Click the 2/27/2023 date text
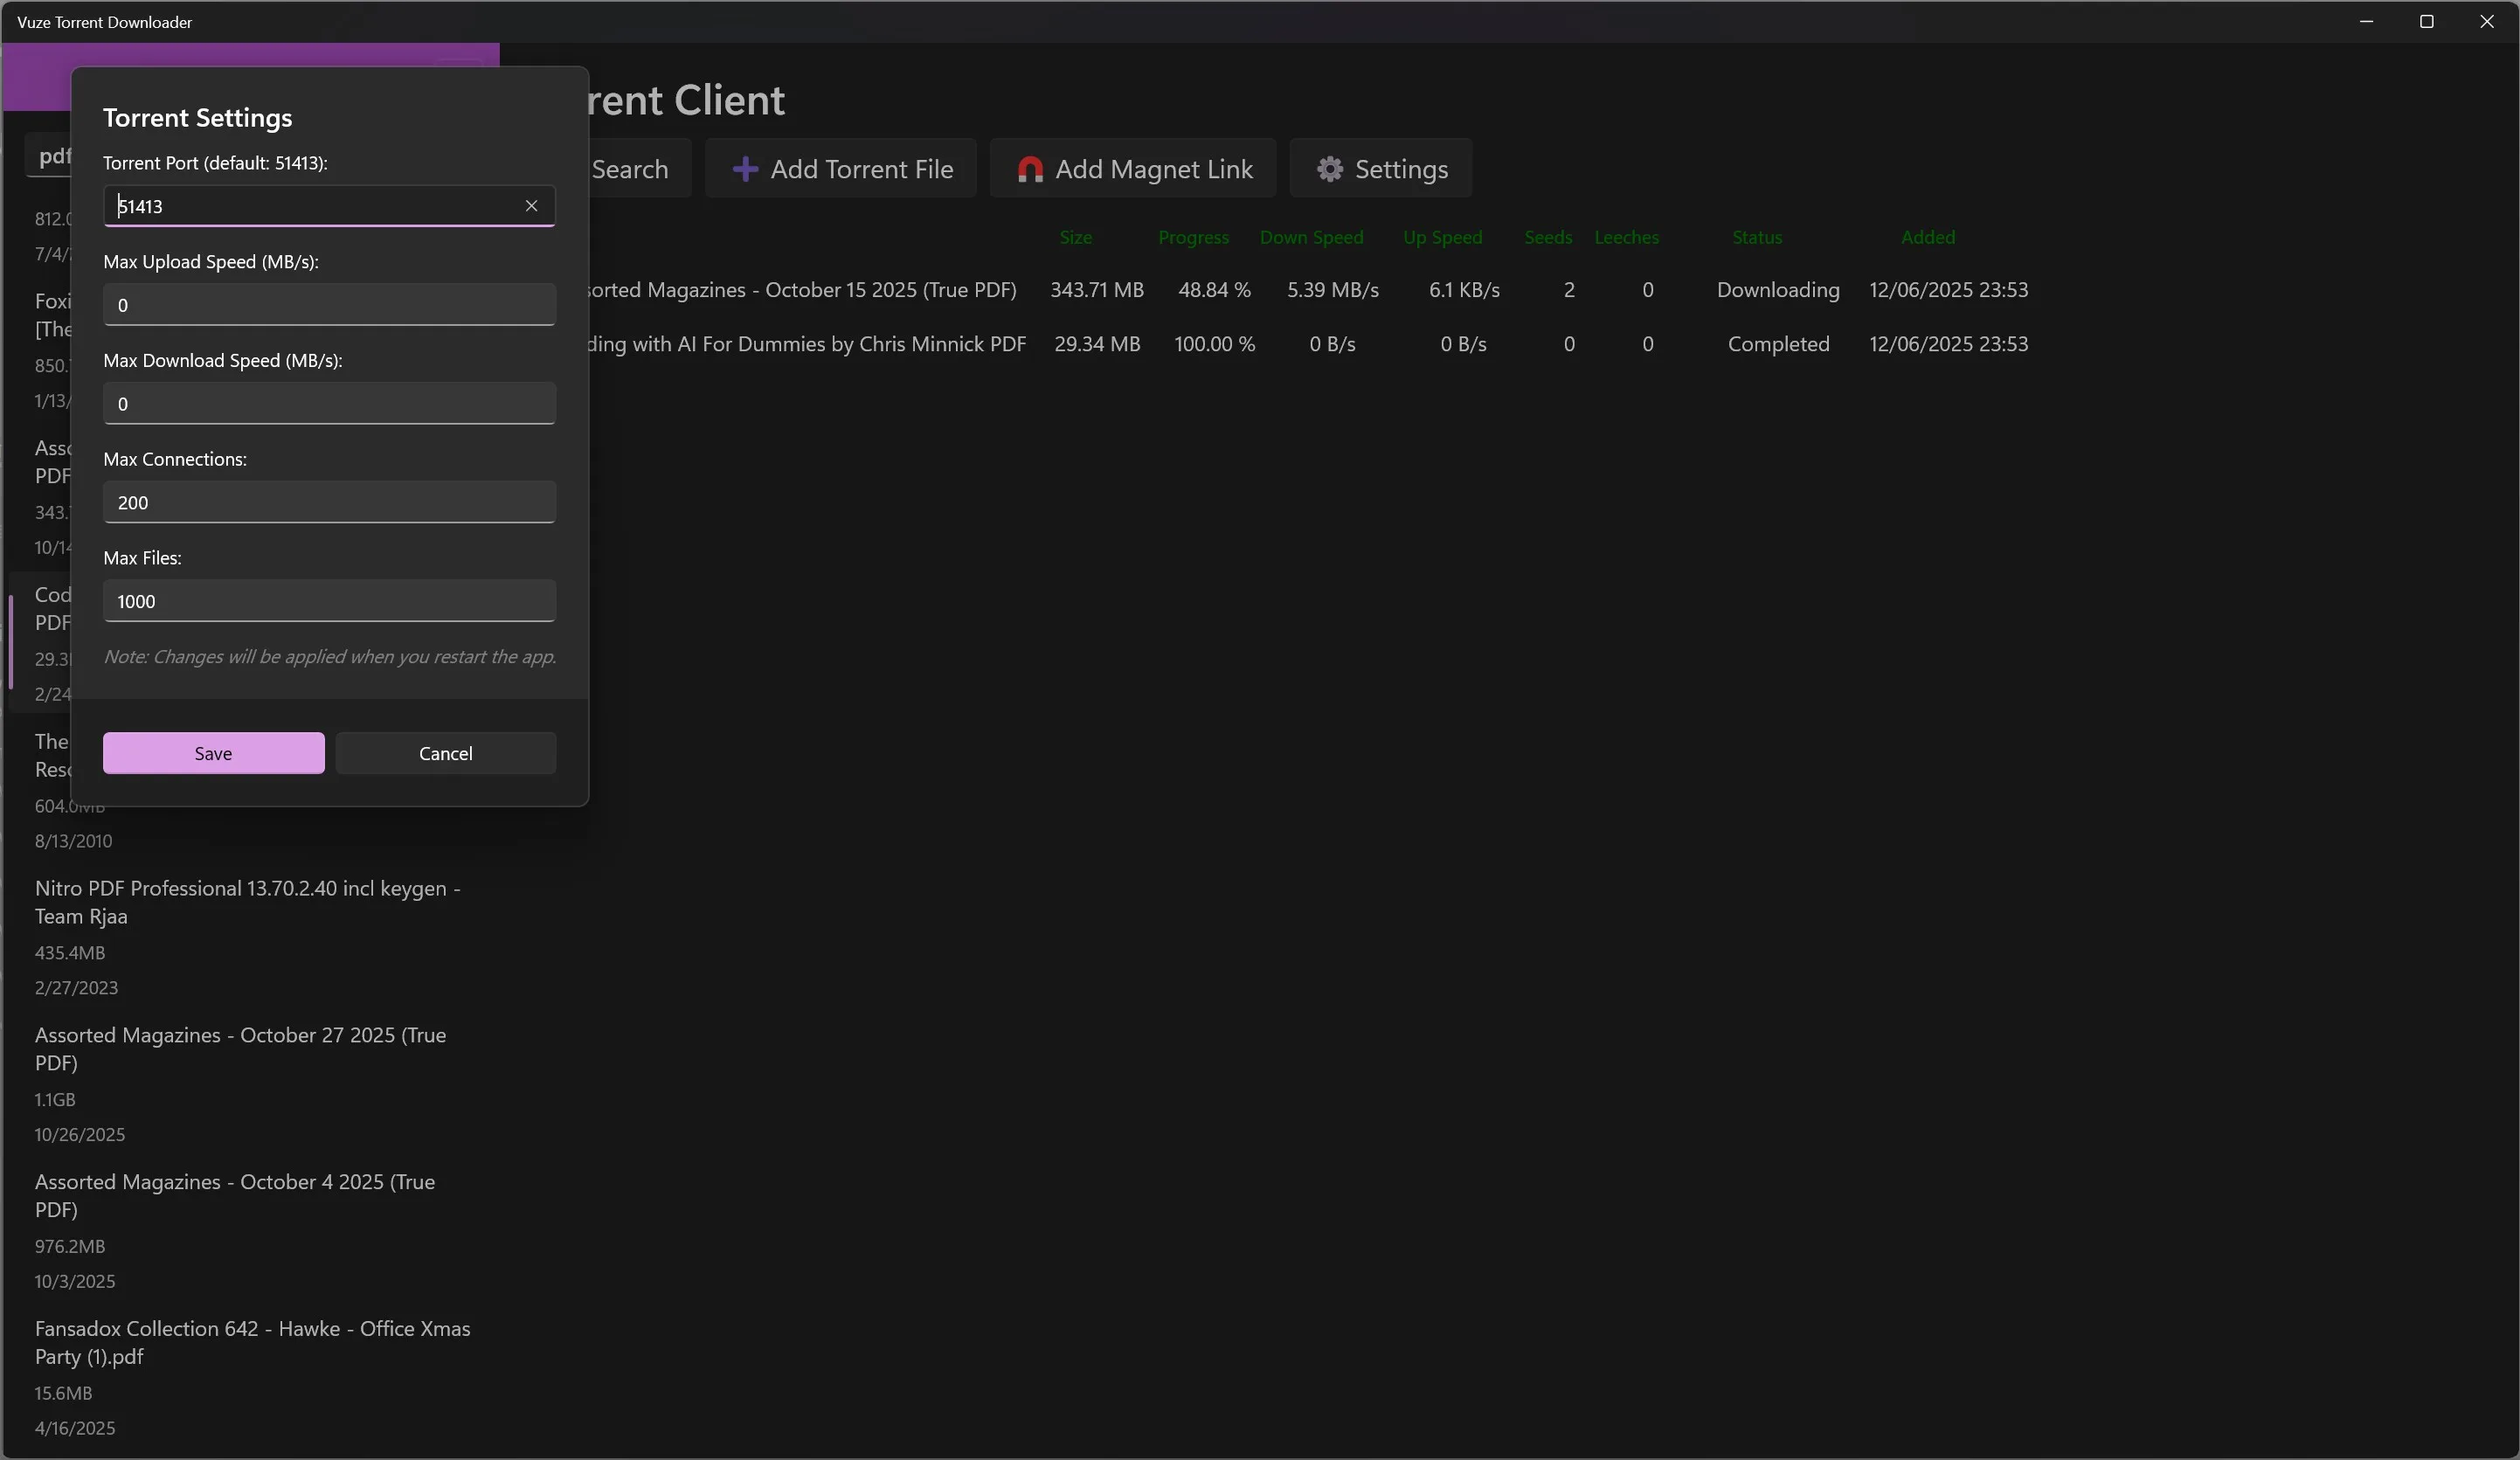Screen dimensions: 2520x1460 [x=76, y=988]
